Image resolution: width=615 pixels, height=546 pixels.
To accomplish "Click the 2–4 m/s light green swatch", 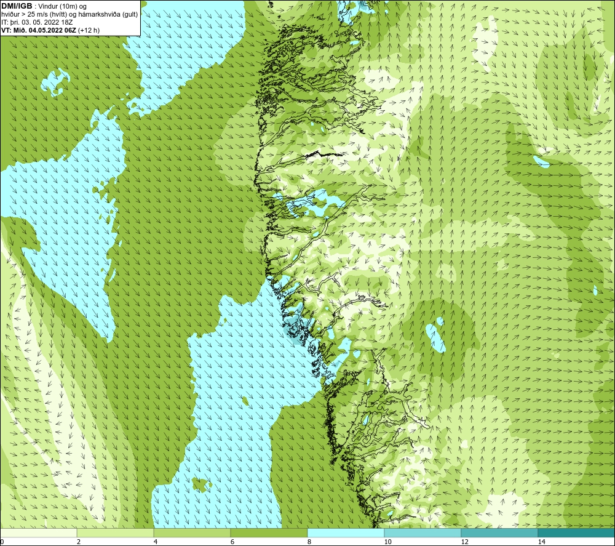I will point(116,532).
